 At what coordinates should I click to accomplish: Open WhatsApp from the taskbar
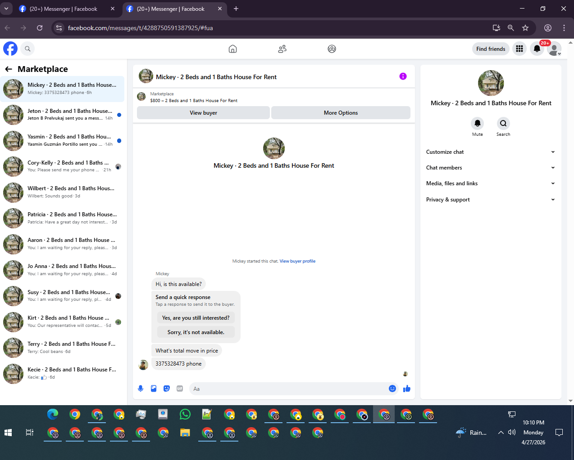185,414
